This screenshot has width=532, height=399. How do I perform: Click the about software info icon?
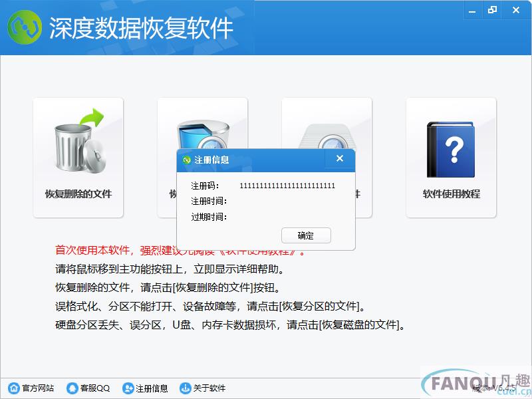point(186,388)
